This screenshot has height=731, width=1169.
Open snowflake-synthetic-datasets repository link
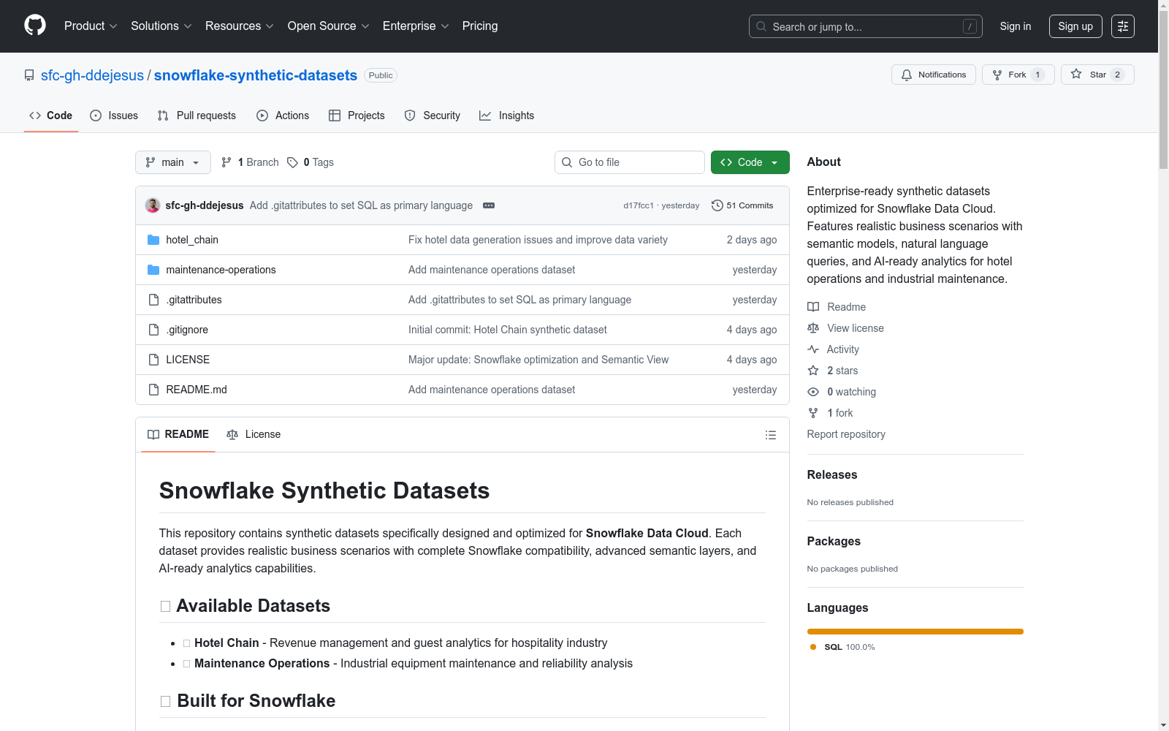coord(256,75)
